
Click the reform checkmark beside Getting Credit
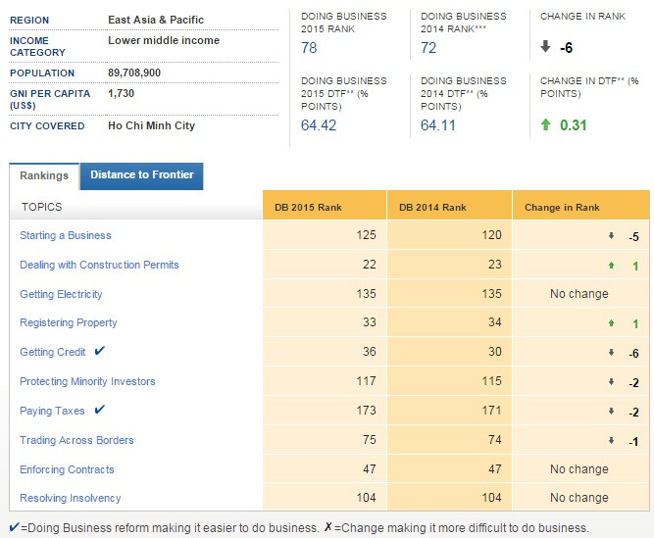tap(99, 352)
